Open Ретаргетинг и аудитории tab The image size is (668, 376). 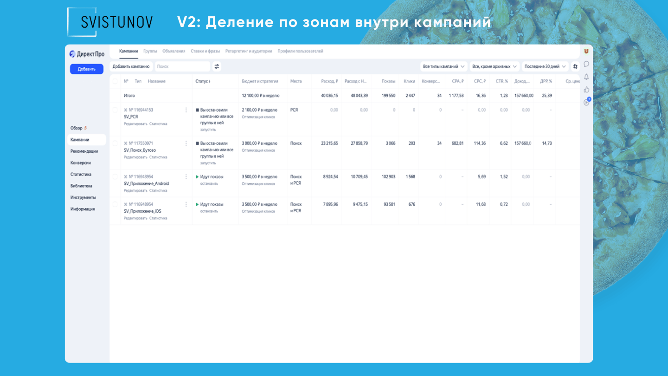click(x=249, y=51)
